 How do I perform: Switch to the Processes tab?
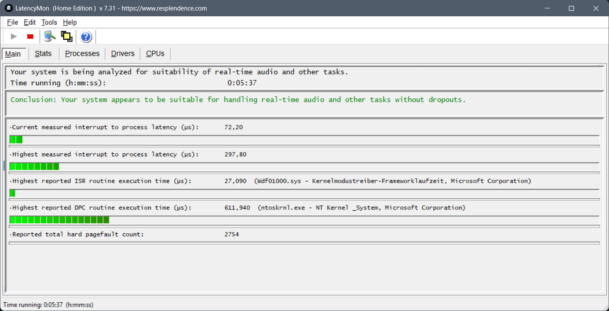pos(82,54)
